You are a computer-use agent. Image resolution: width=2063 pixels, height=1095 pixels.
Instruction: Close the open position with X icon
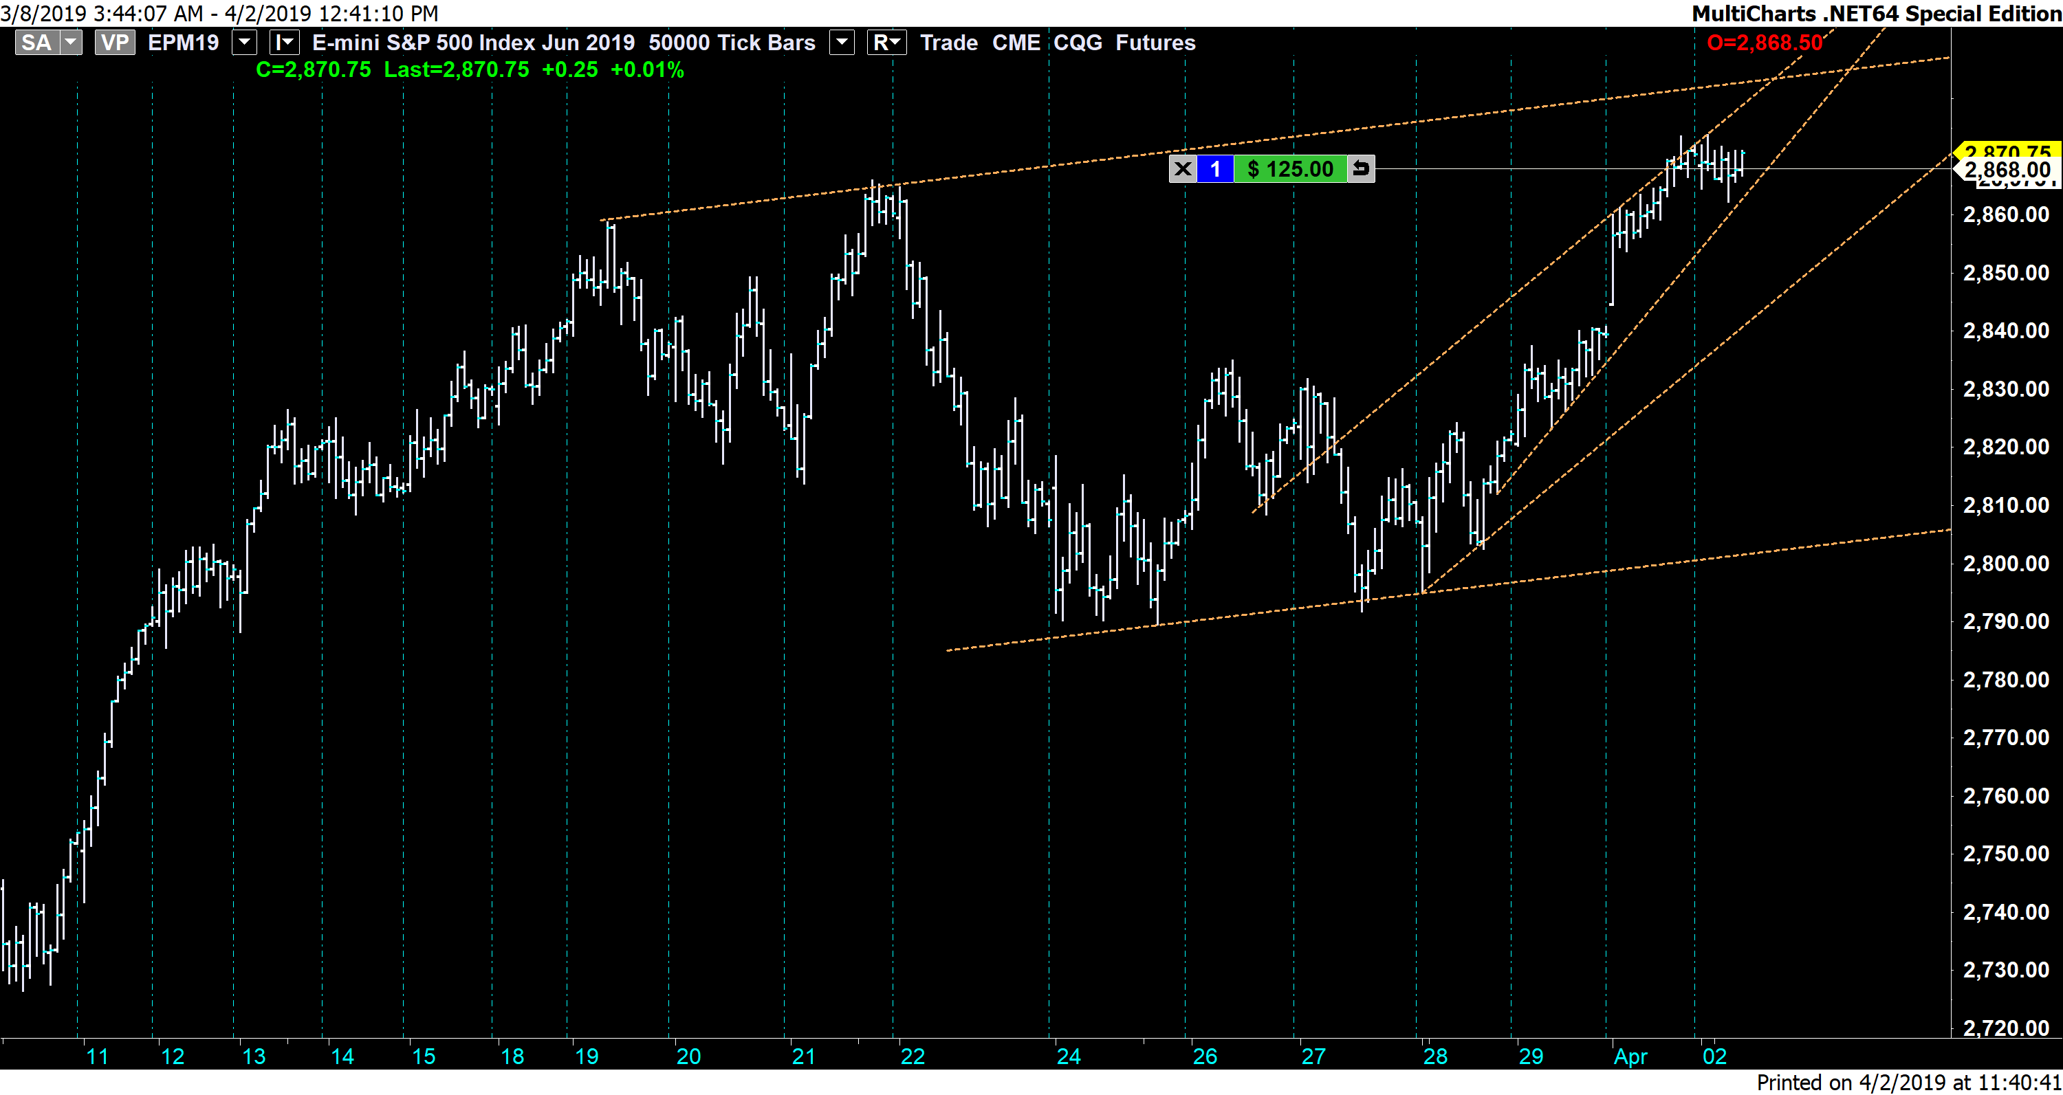point(1183,169)
